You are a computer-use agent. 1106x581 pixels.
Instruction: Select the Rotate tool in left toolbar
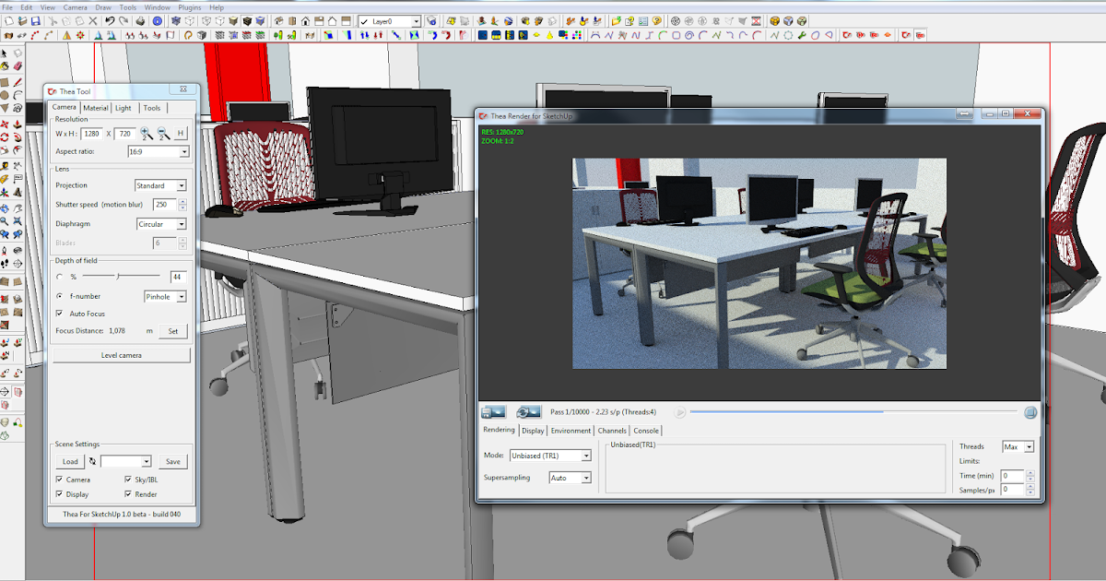[4, 137]
